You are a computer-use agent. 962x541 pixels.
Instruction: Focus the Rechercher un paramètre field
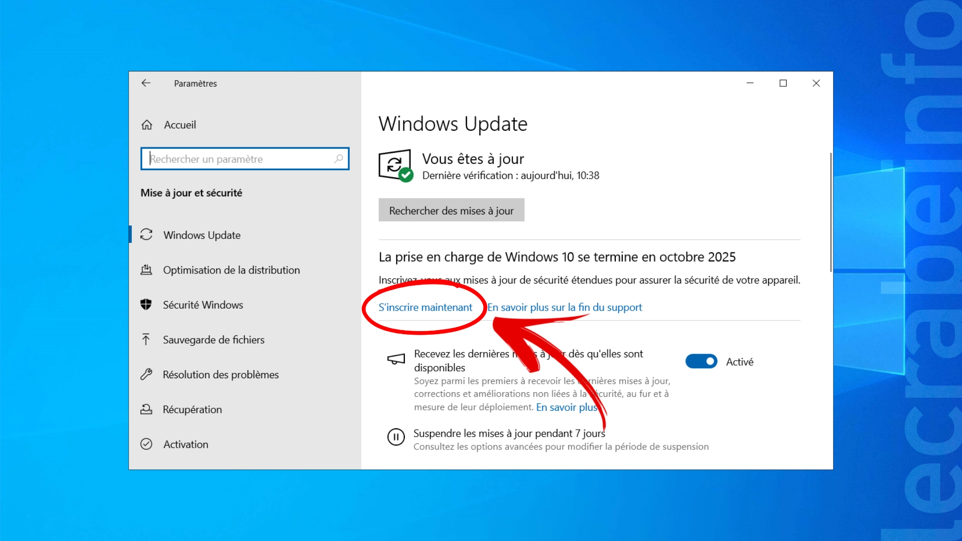(x=241, y=159)
